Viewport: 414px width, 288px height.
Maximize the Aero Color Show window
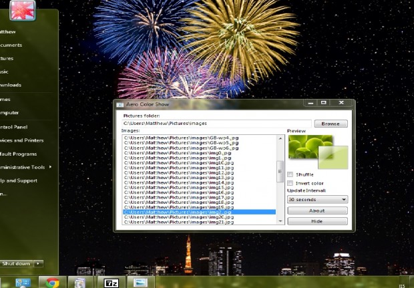point(323,104)
